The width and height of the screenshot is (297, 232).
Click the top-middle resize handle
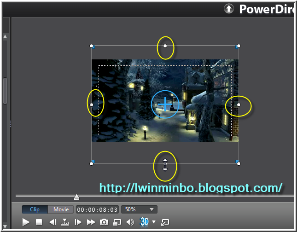click(165, 46)
